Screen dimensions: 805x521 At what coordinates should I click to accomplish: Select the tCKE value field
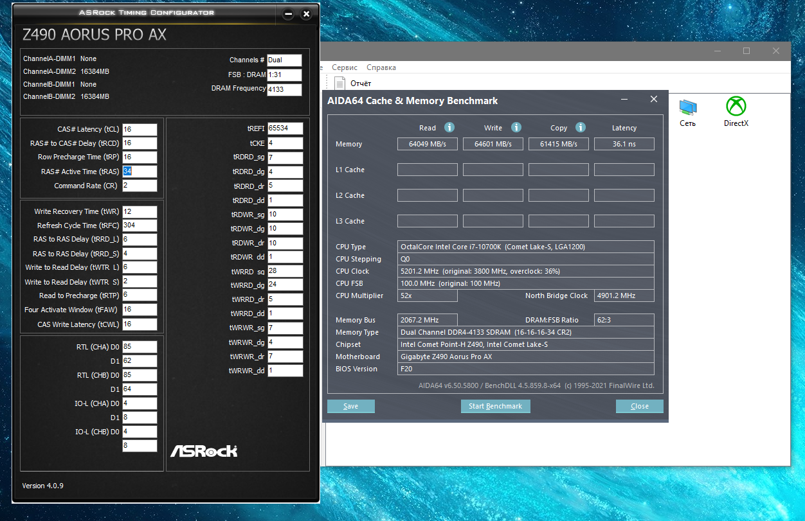click(285, 143)
